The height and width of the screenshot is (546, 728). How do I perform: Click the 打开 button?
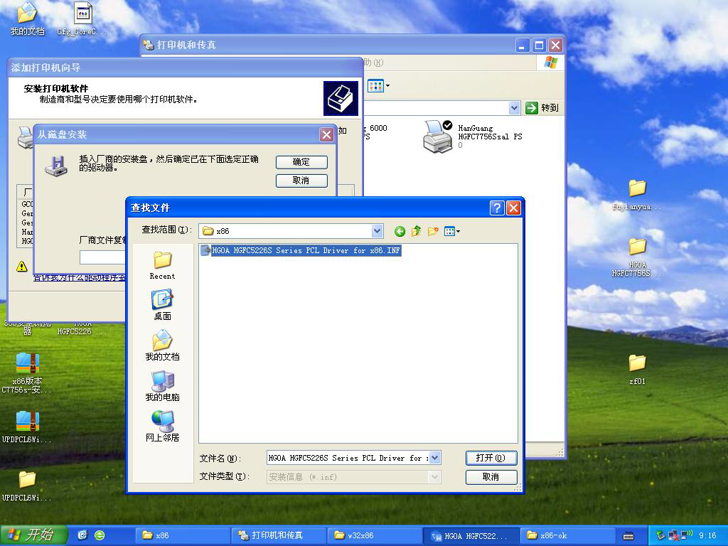491,458
